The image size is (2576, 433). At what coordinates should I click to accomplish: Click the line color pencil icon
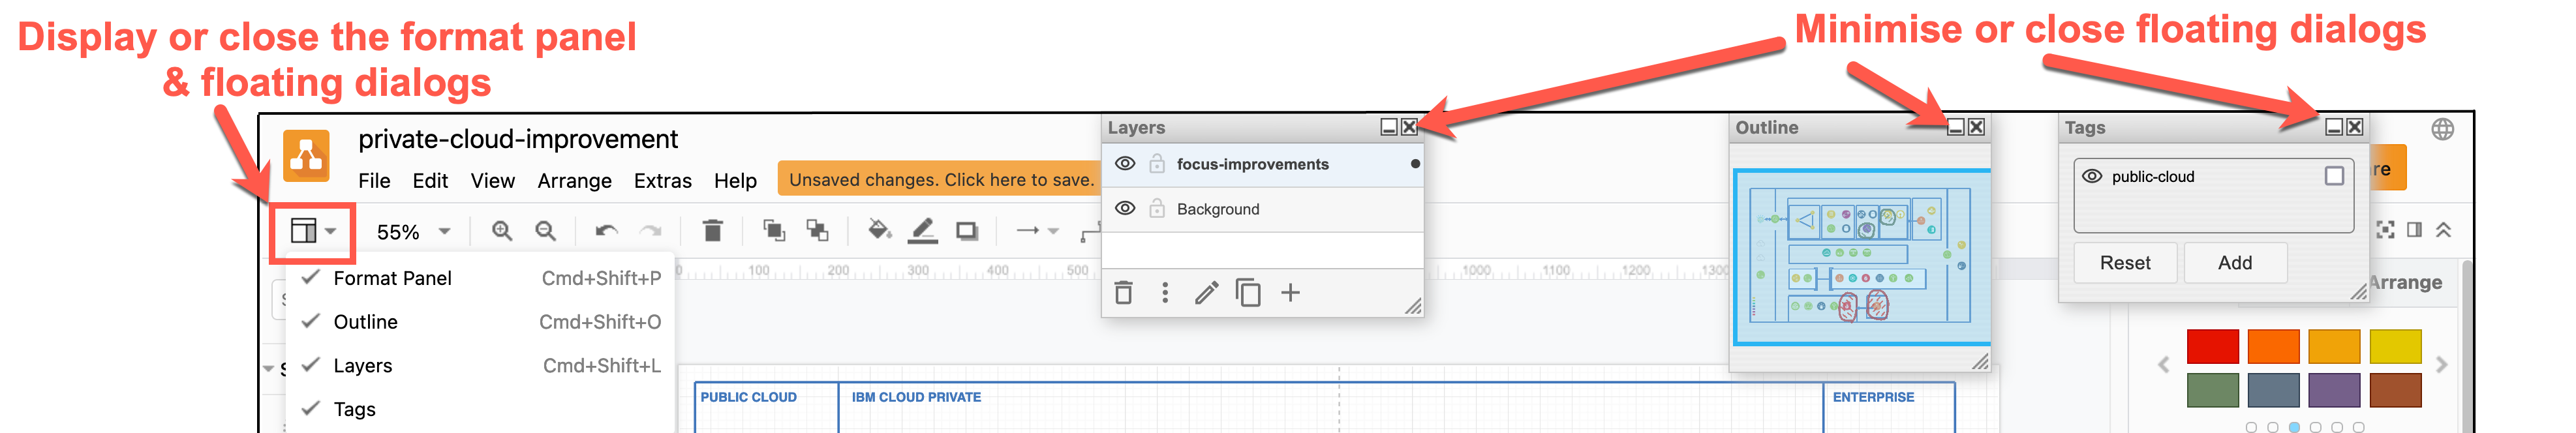[922, 231]
